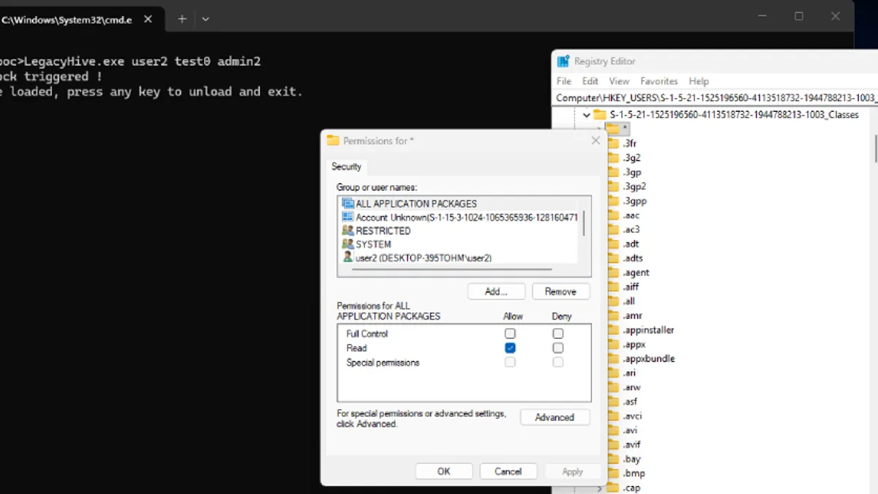The image size is (878, 494).
Task: Select the .3gp2 folder icon
Action: tap(614, 187)
